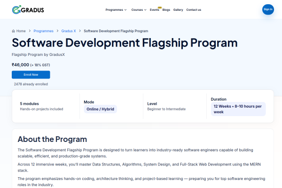Open the Courses dropdown in the navbar
The image size is (282, 188).
coord(139,10)
